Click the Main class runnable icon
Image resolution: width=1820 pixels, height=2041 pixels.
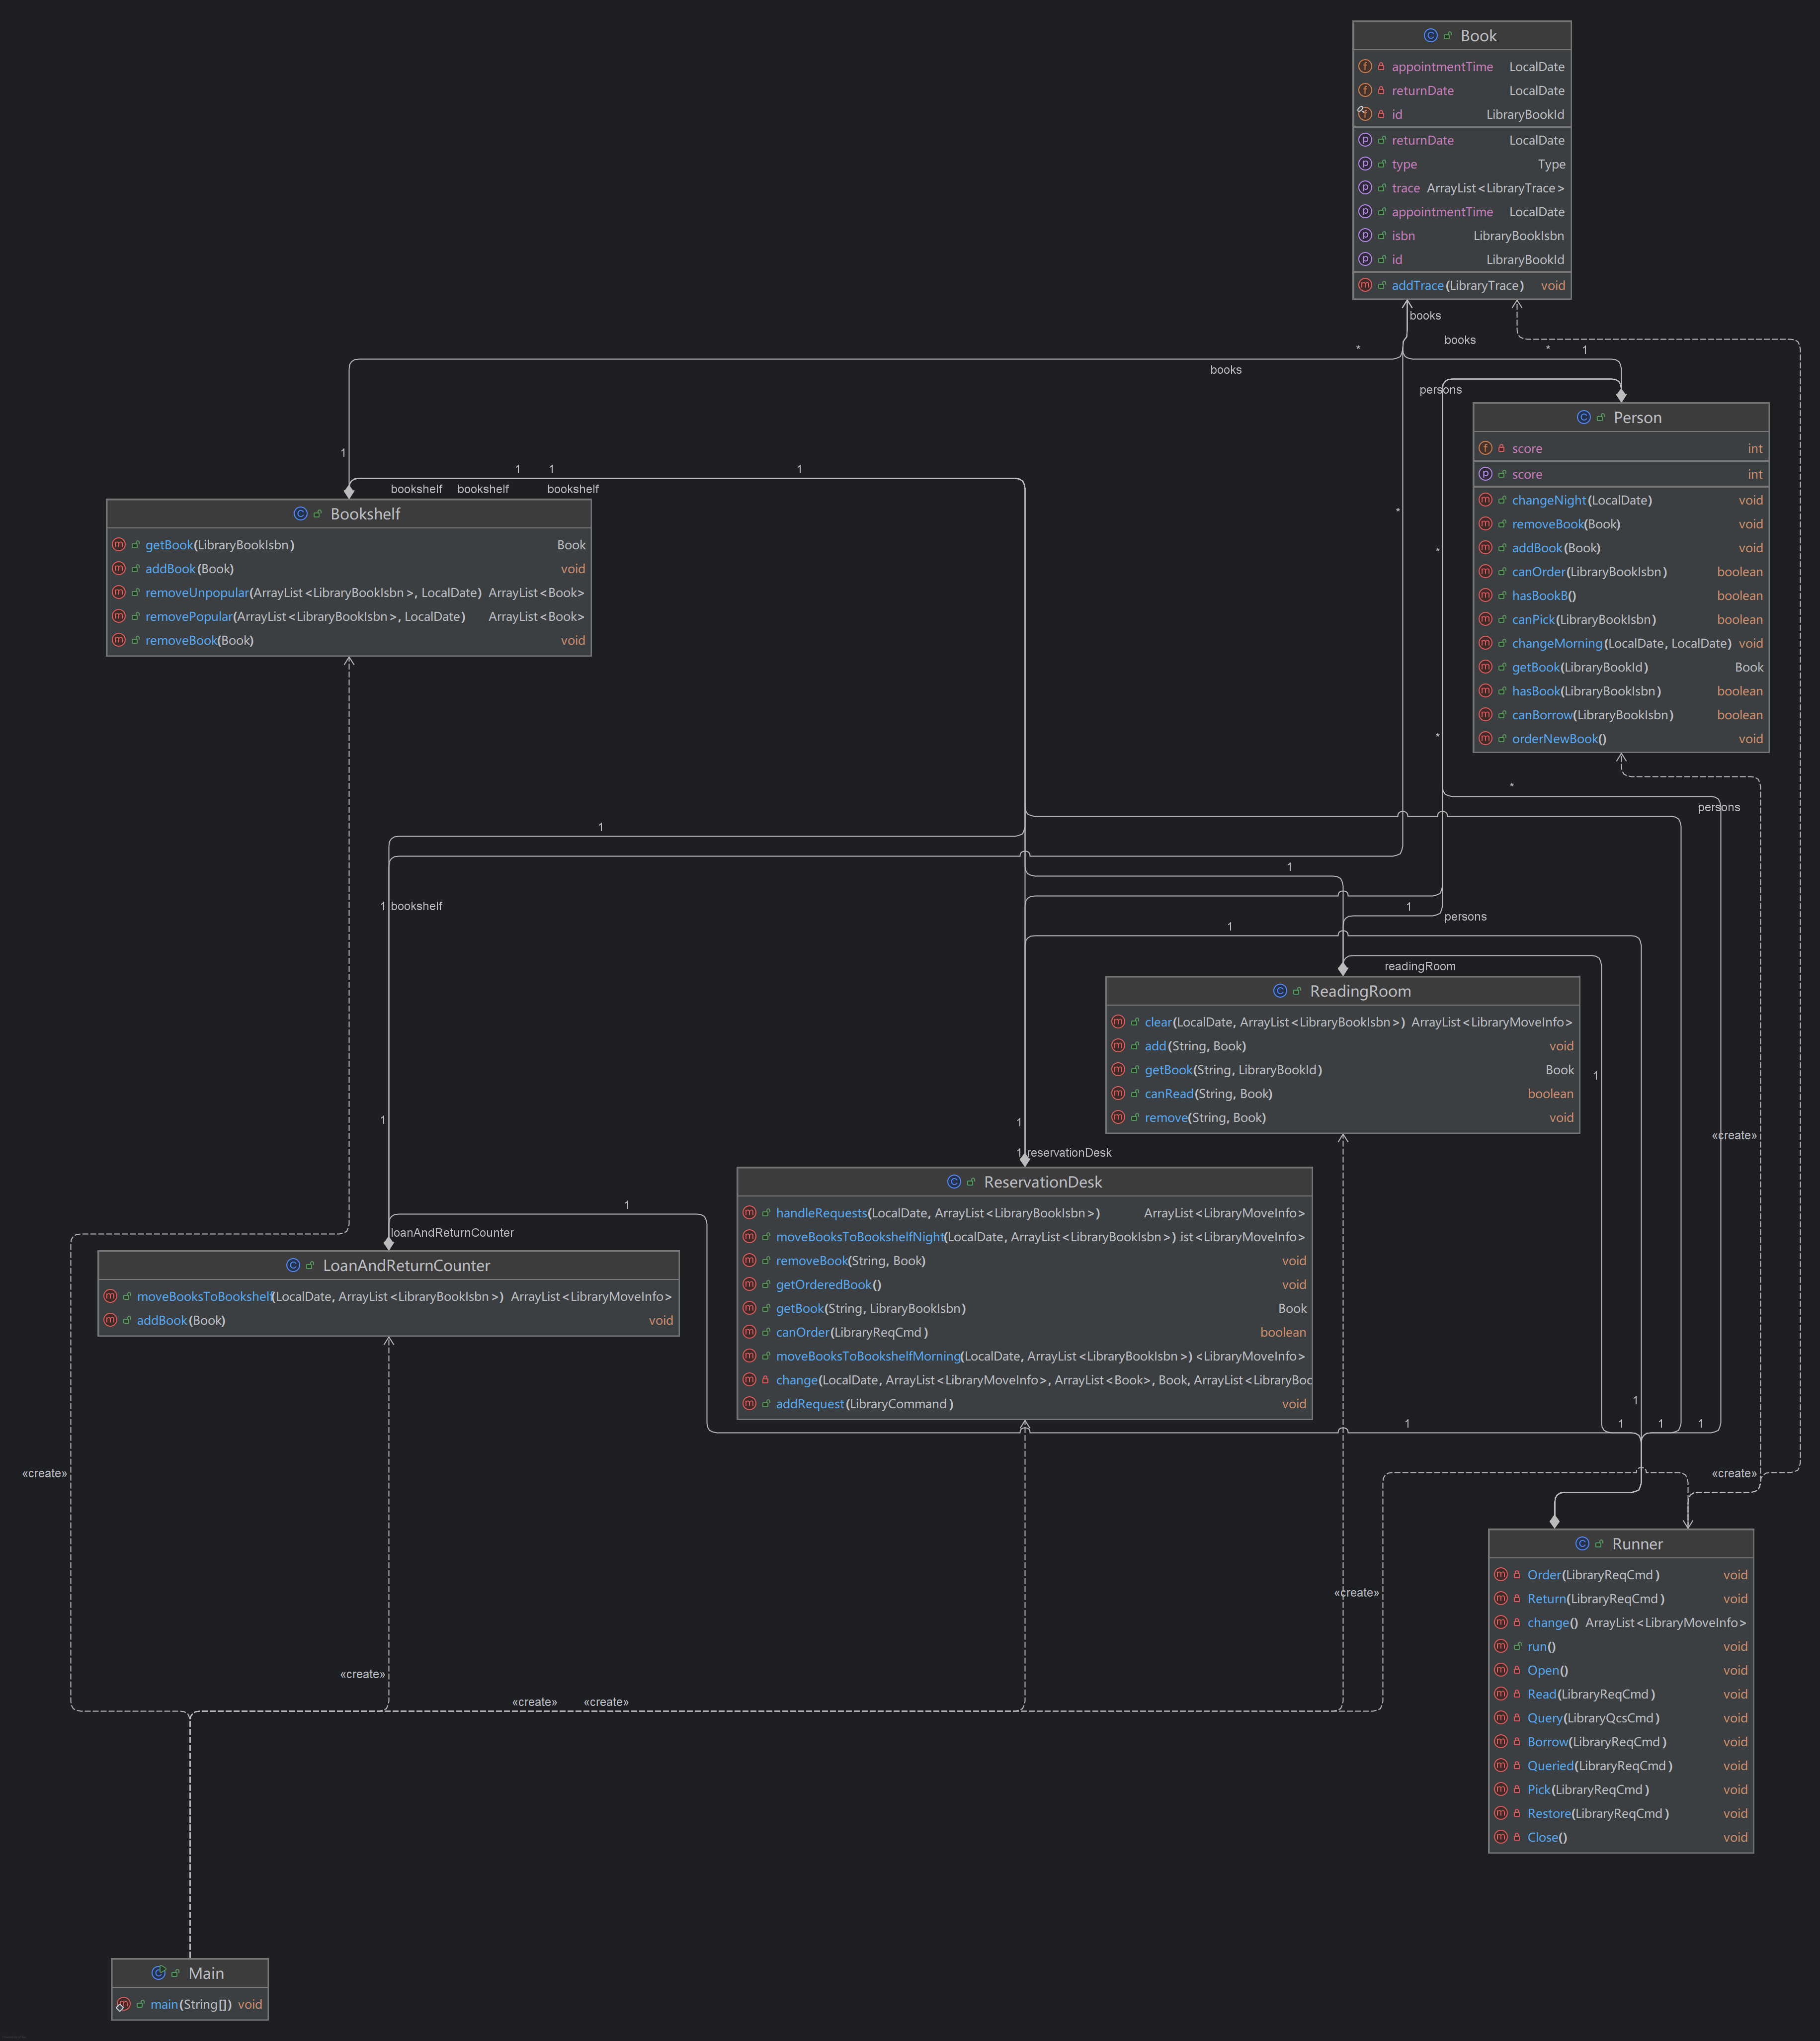pyautogui.click(x=158, y=1973)
